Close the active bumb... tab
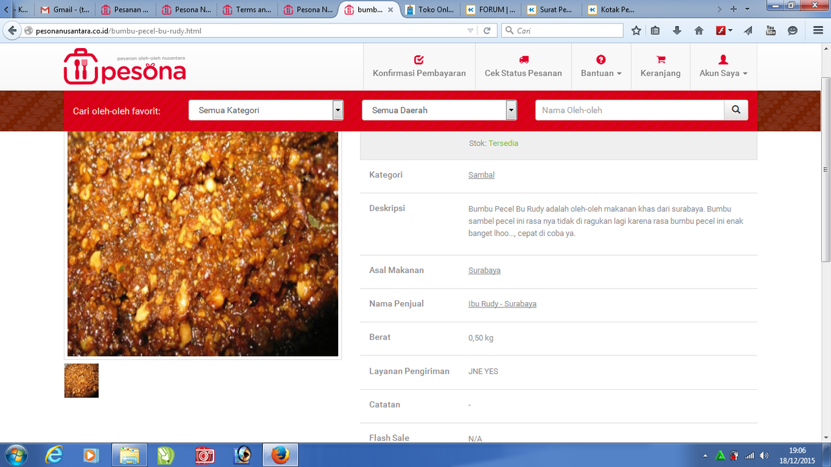831x467 pixels. (x=390, y=10)
